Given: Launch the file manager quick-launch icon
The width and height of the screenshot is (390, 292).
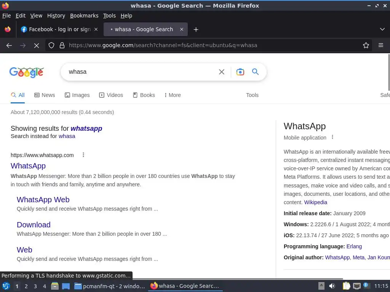Looking at the screenshot, I should pyautogui.click(x=55, y=286).
